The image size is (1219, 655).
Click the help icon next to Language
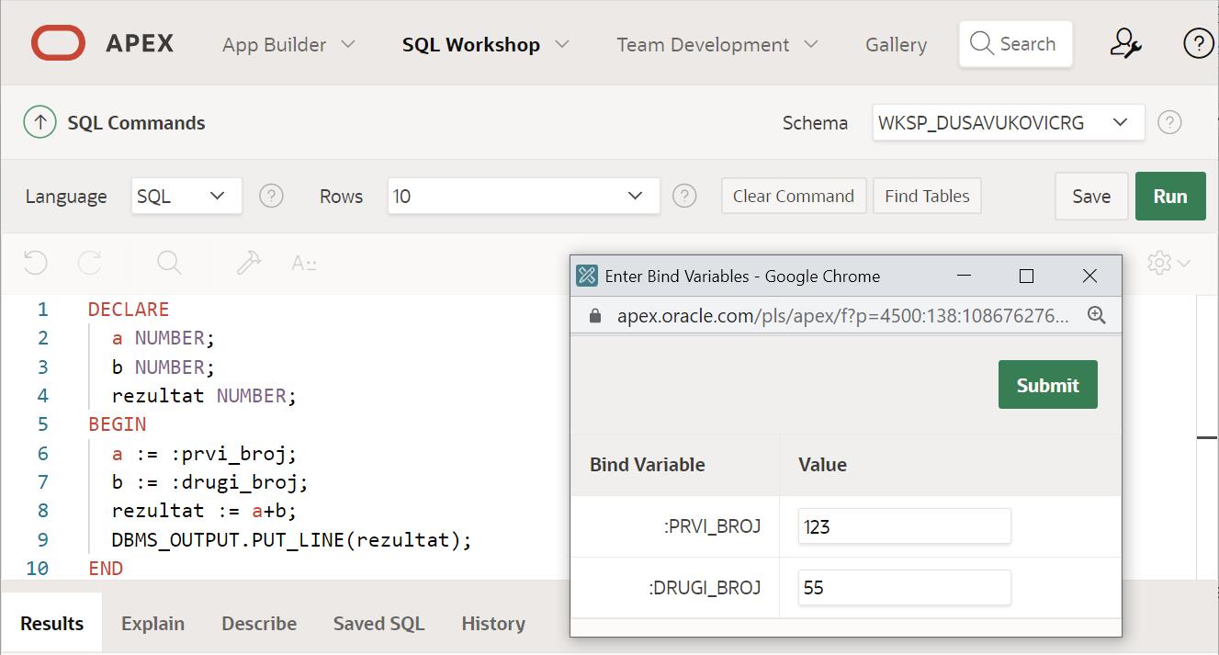[x=271, y=196]
